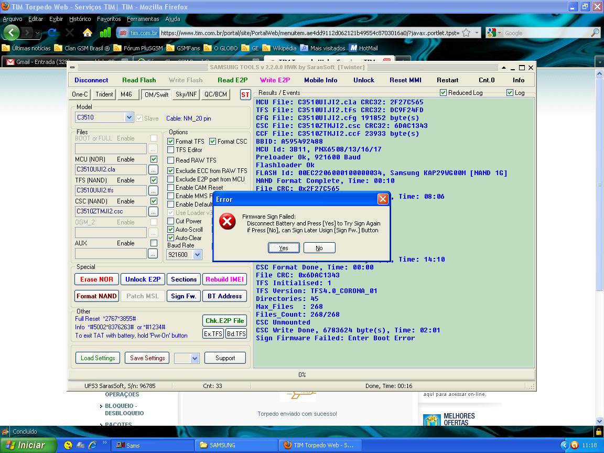Click the Internet Explorer quick launch icon
Image resolution: width=604 pixels, height=453 pixels.
[x=92, y=445]
